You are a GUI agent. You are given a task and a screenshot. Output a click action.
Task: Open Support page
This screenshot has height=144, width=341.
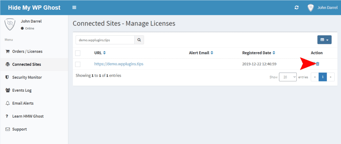pos(34,129)
